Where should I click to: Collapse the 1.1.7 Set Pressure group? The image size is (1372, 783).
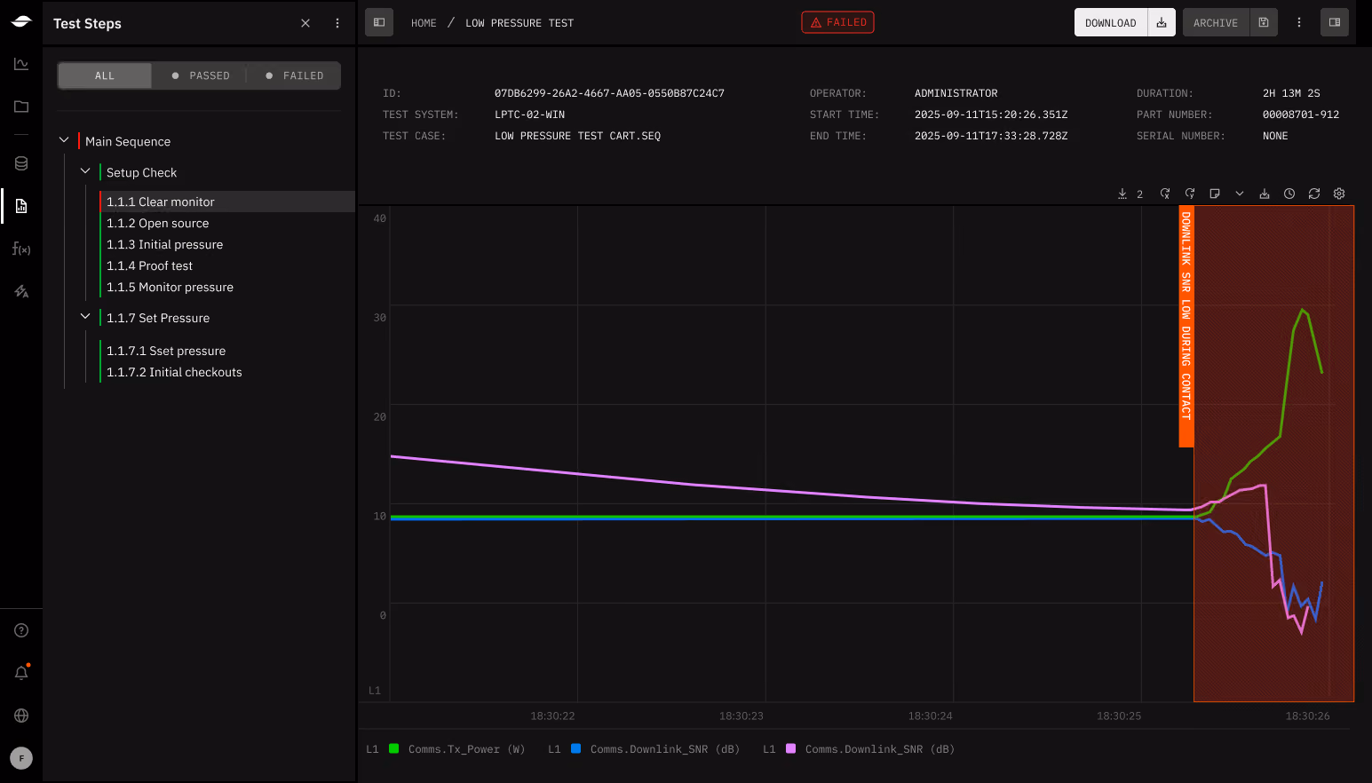coord(85,317)
